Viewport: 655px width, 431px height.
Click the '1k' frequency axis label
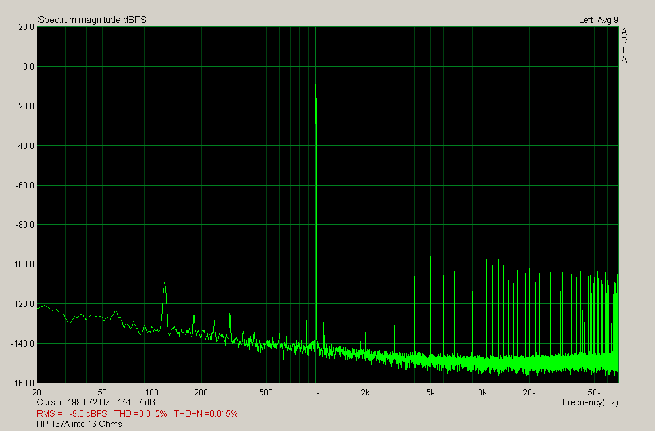(316, 392)
